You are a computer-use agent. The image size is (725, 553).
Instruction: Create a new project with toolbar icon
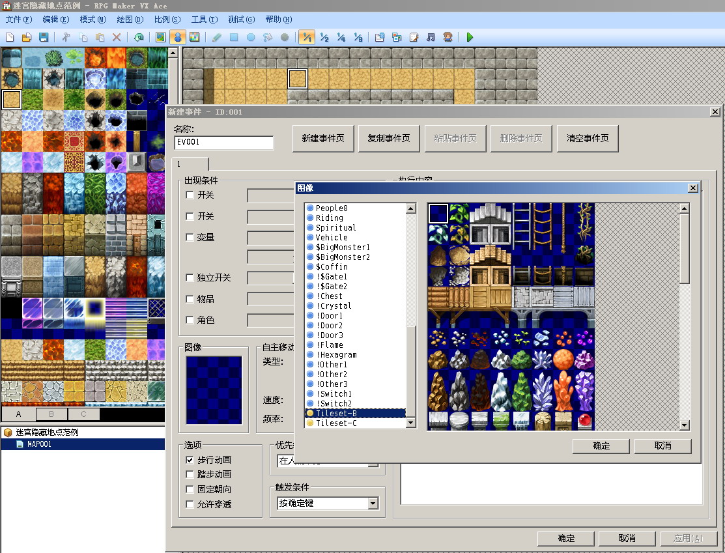(10, 37)
